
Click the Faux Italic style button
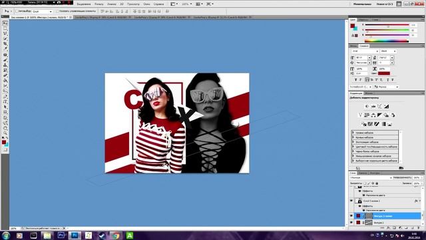tap(361, 80)
